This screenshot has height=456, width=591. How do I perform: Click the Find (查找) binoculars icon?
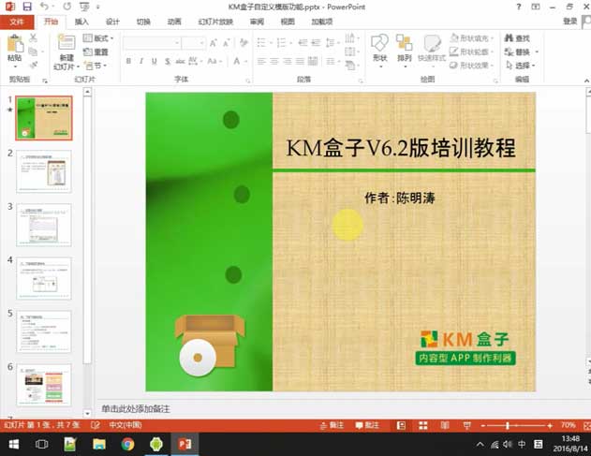click(509, 38)
